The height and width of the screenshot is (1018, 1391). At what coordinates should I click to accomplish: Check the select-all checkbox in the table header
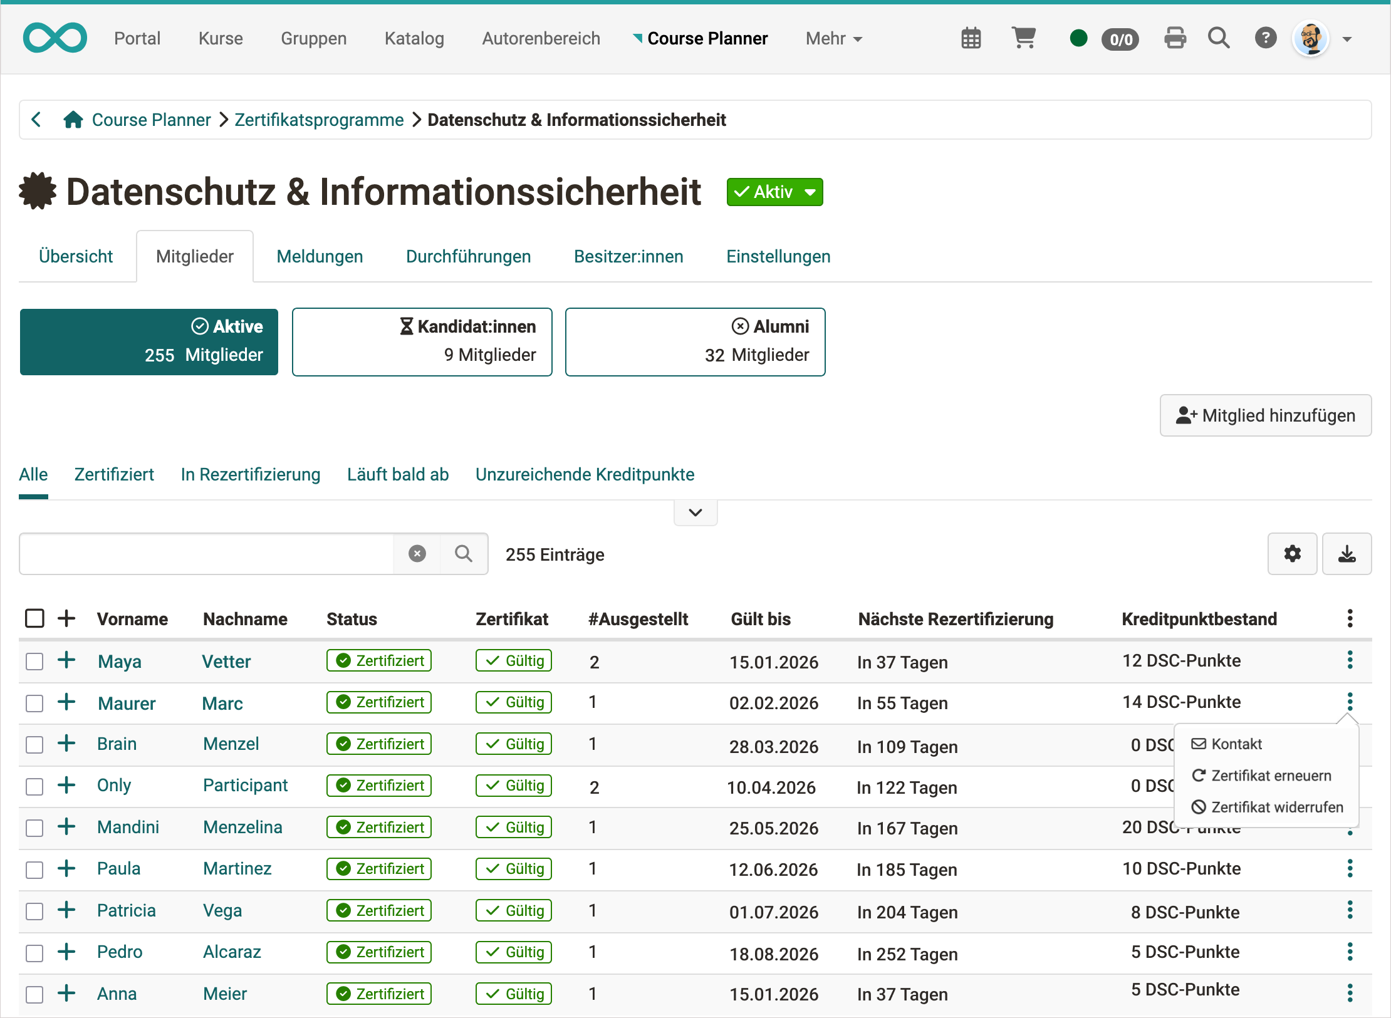(34, 618)
